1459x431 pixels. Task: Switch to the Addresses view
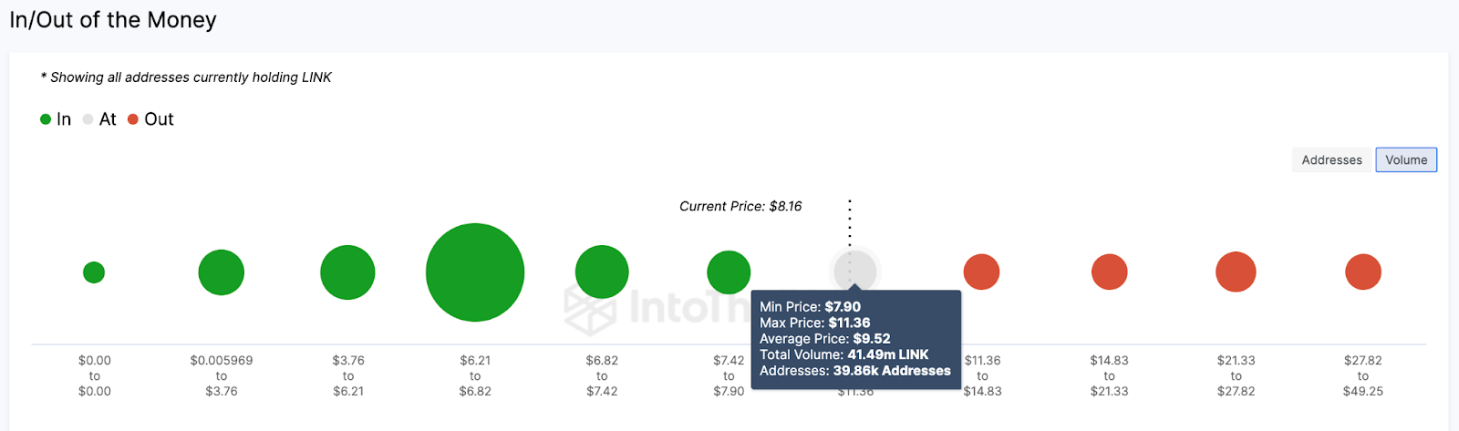(x=1332, y=159)
